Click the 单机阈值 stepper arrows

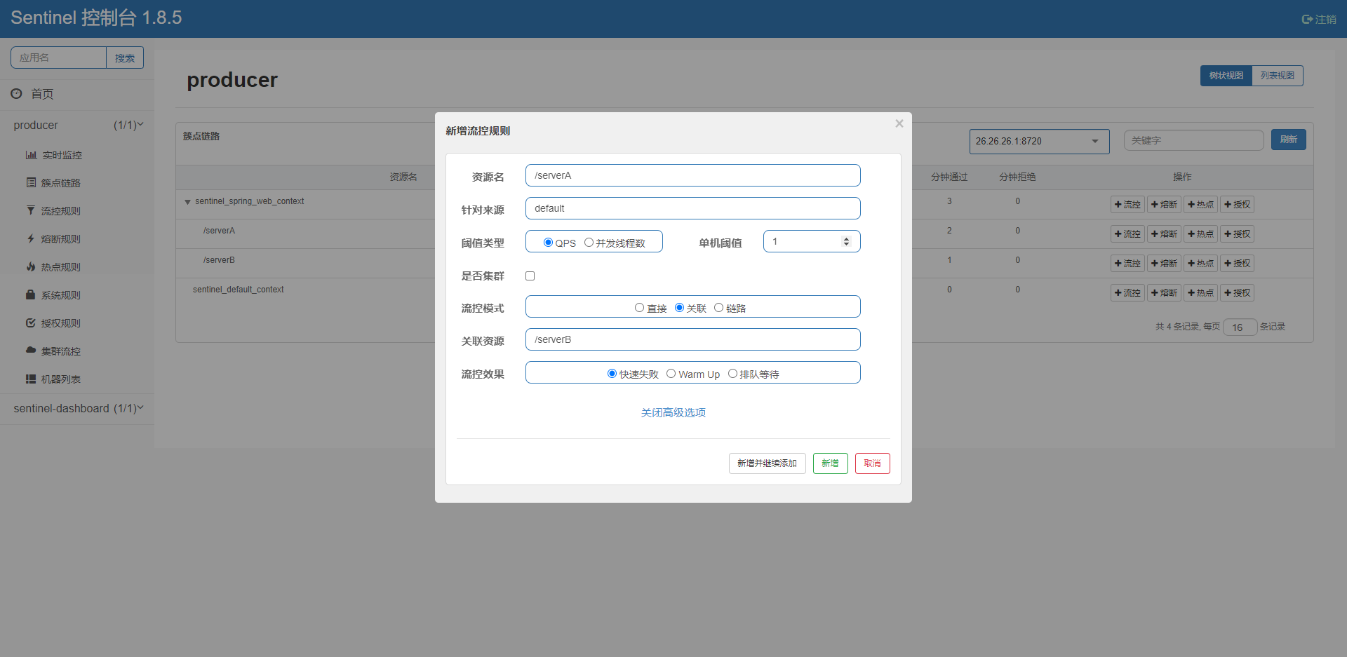[x=846, y=241]
